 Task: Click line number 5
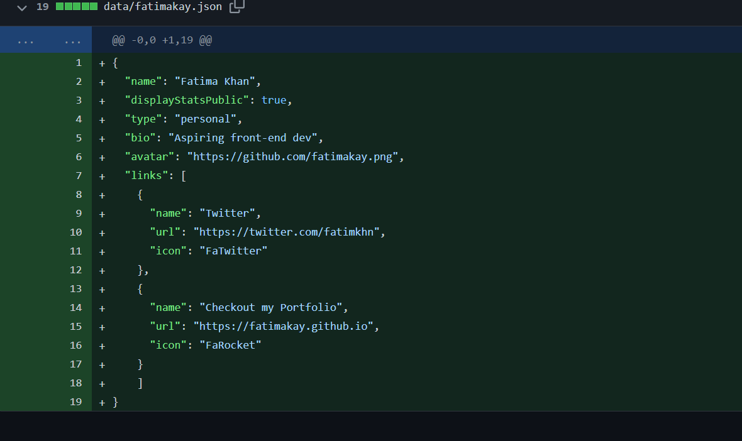click(x=79, y=138)
